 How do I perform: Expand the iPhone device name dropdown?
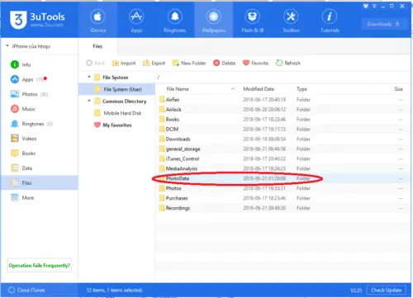(x=7, y=46)
